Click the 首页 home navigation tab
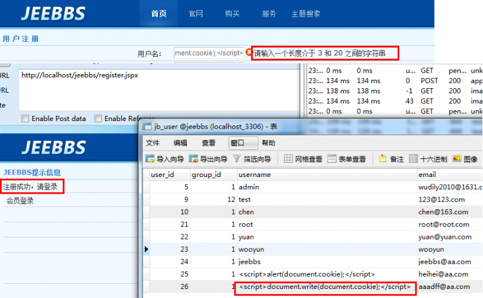The height and width of the screenshot is (298, 483). point(159,14)
